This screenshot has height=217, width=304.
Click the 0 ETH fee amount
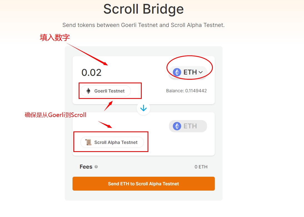click(x=201, y=167)
